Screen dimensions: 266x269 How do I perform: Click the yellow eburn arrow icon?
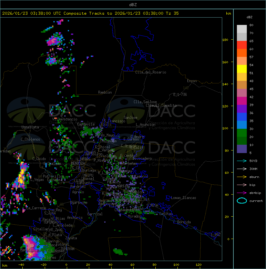click(x=242, y=177)
